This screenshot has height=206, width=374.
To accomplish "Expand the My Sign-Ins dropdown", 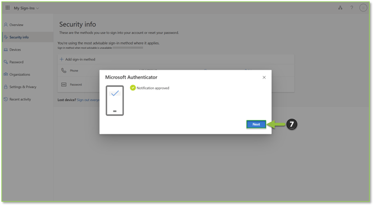I will click(26, 8).
